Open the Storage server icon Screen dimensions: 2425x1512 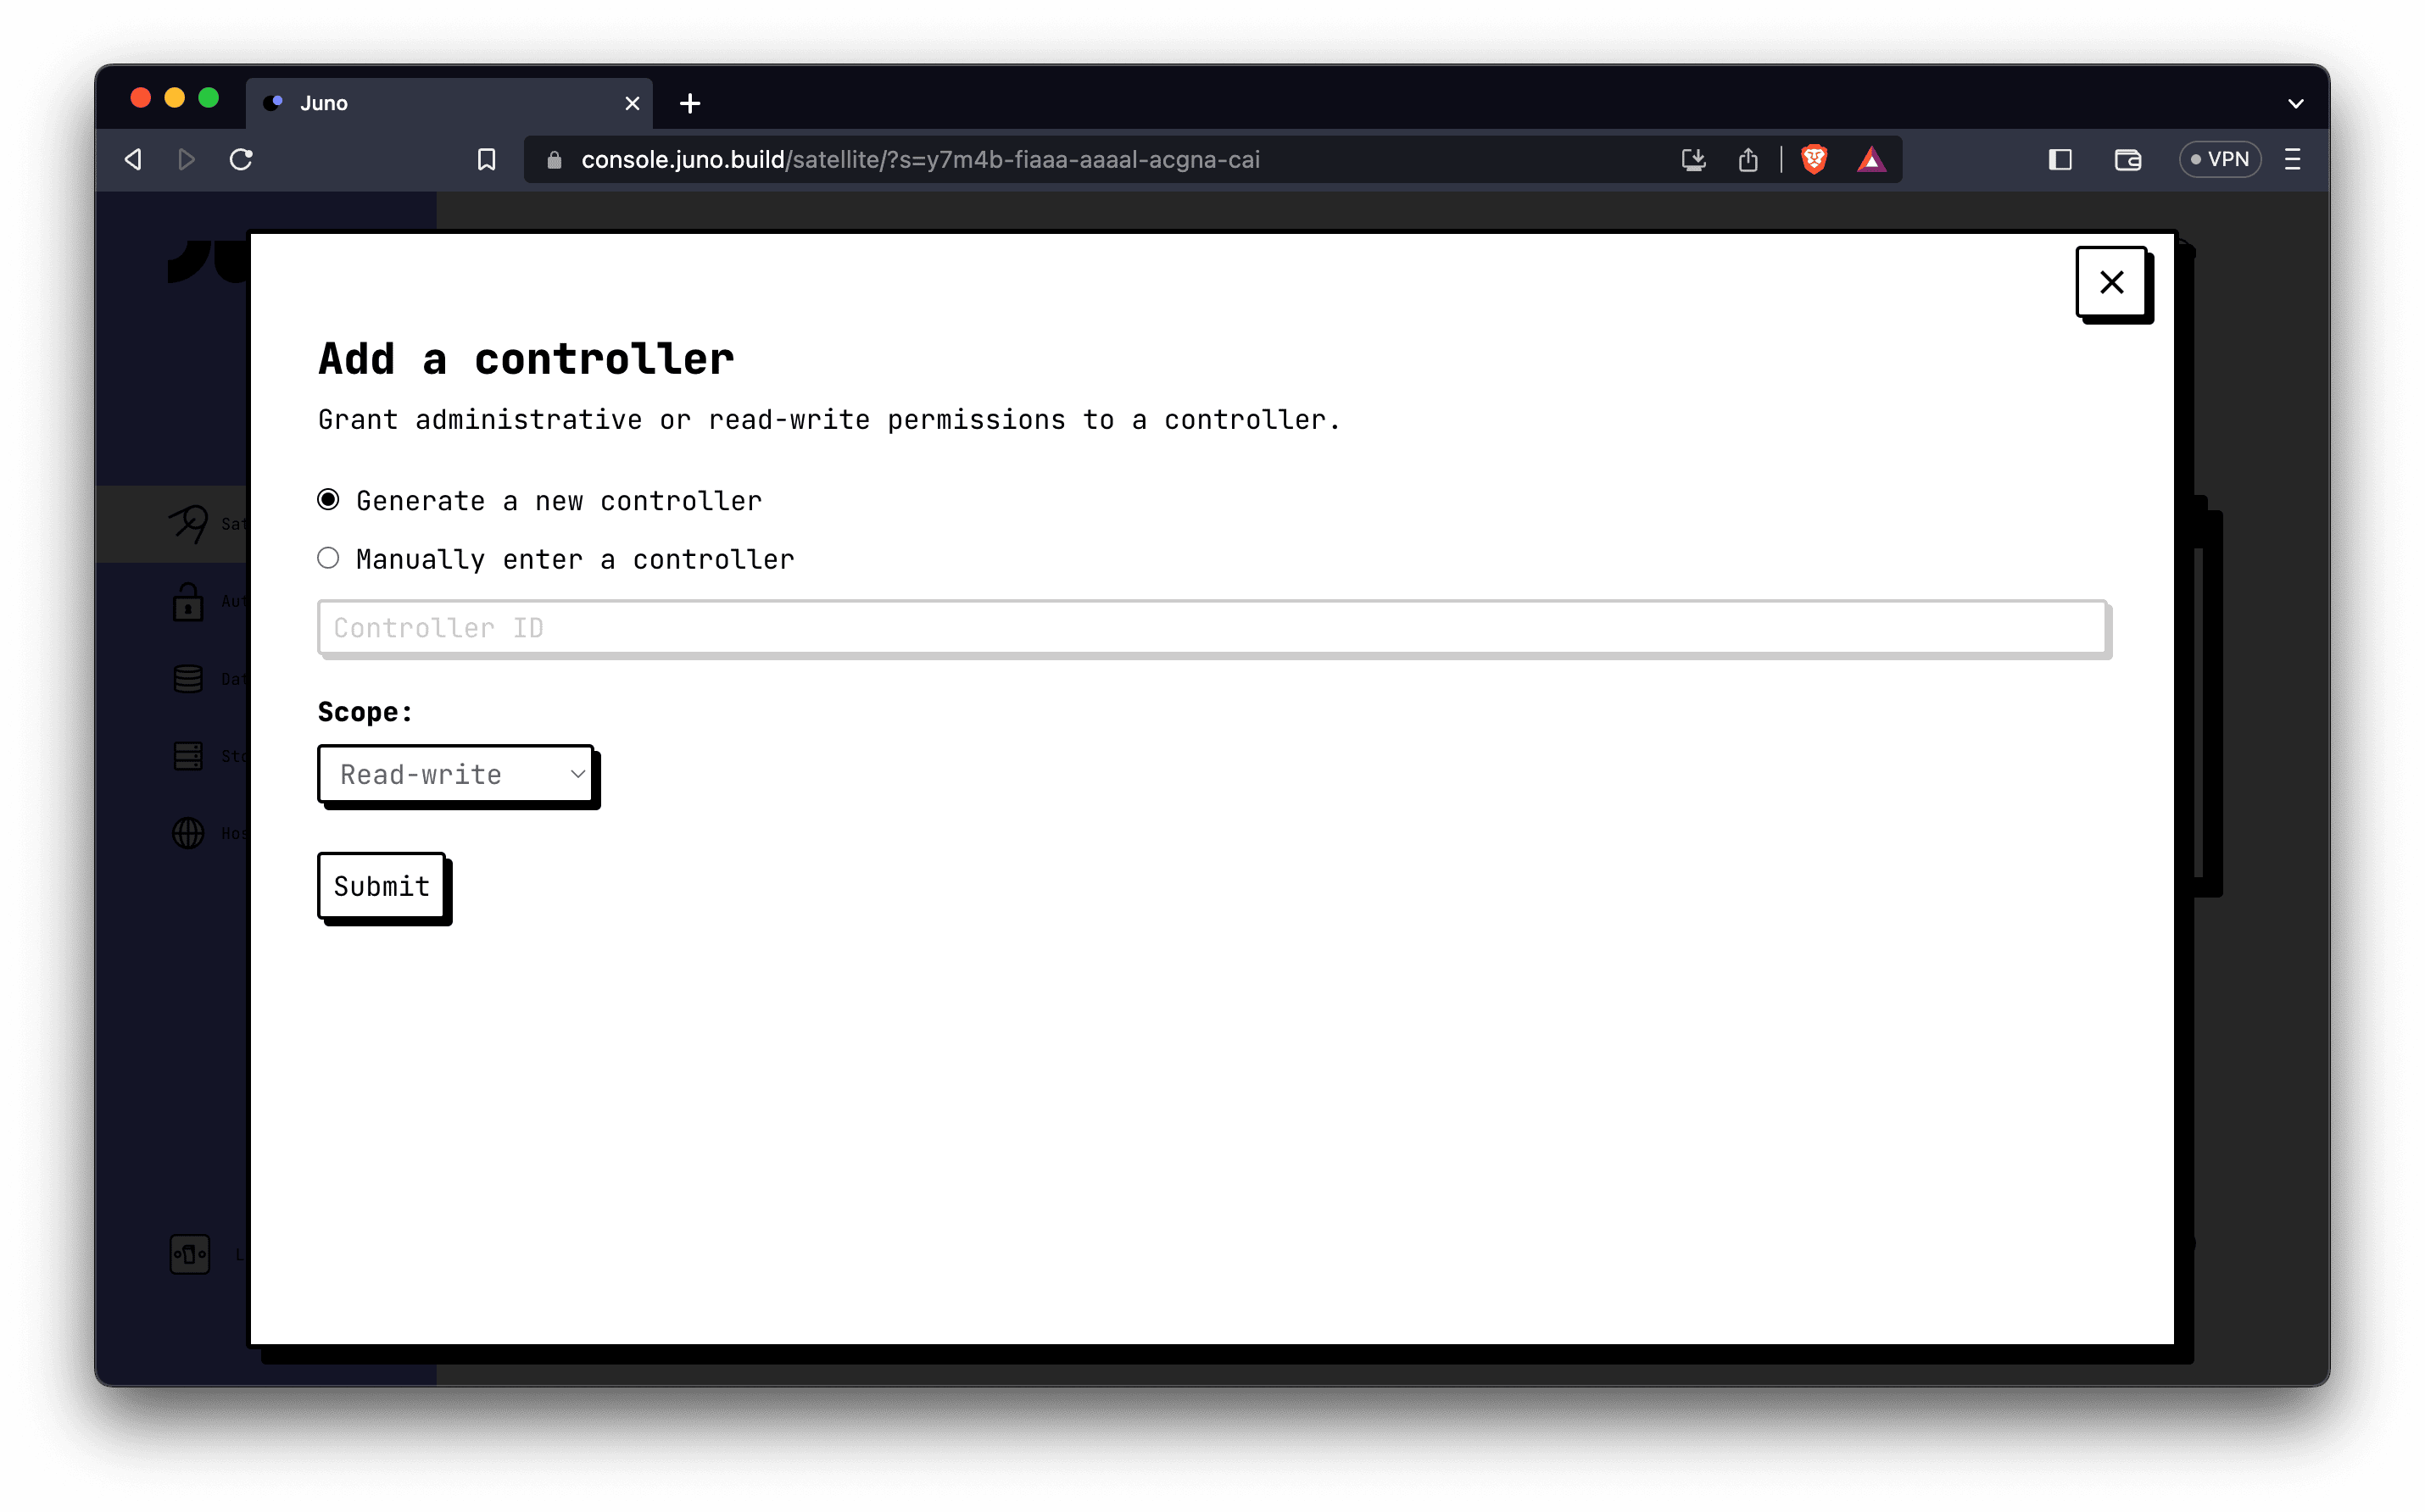pos(190,755)
